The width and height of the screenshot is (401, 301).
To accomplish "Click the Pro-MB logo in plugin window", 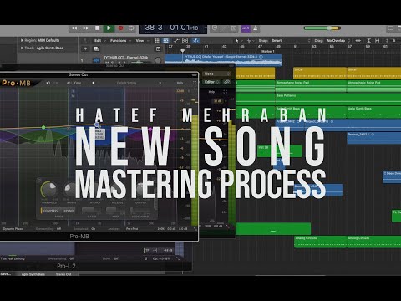I will (x=16, y=83).
